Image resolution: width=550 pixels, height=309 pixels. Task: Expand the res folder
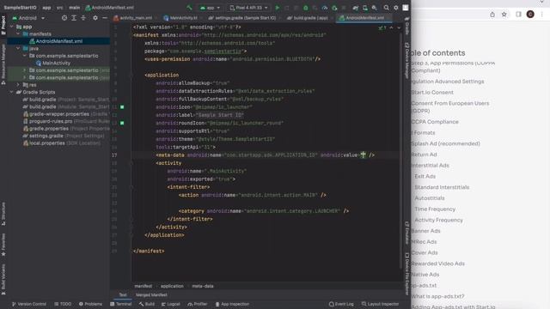[x=18, y=85]
